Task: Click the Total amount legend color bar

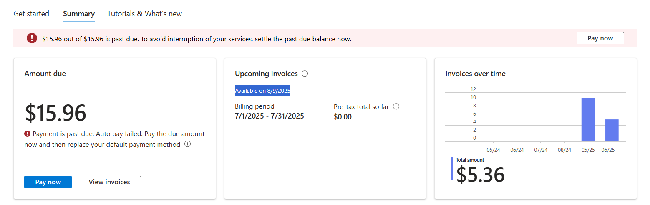Action: pos(452,169)
